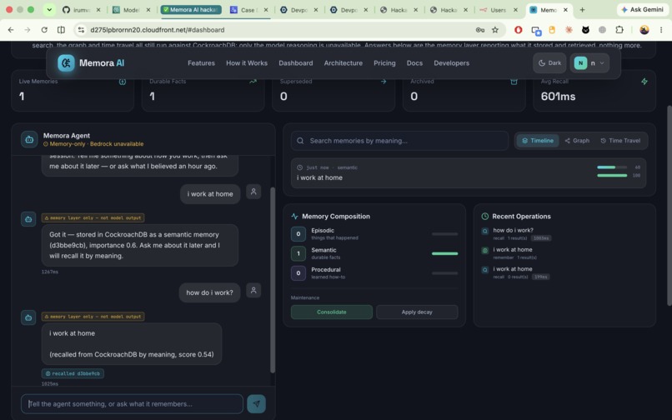Click the user avatar icon beside 'how do i work?'
672x420 pixels.
[253, 290]
